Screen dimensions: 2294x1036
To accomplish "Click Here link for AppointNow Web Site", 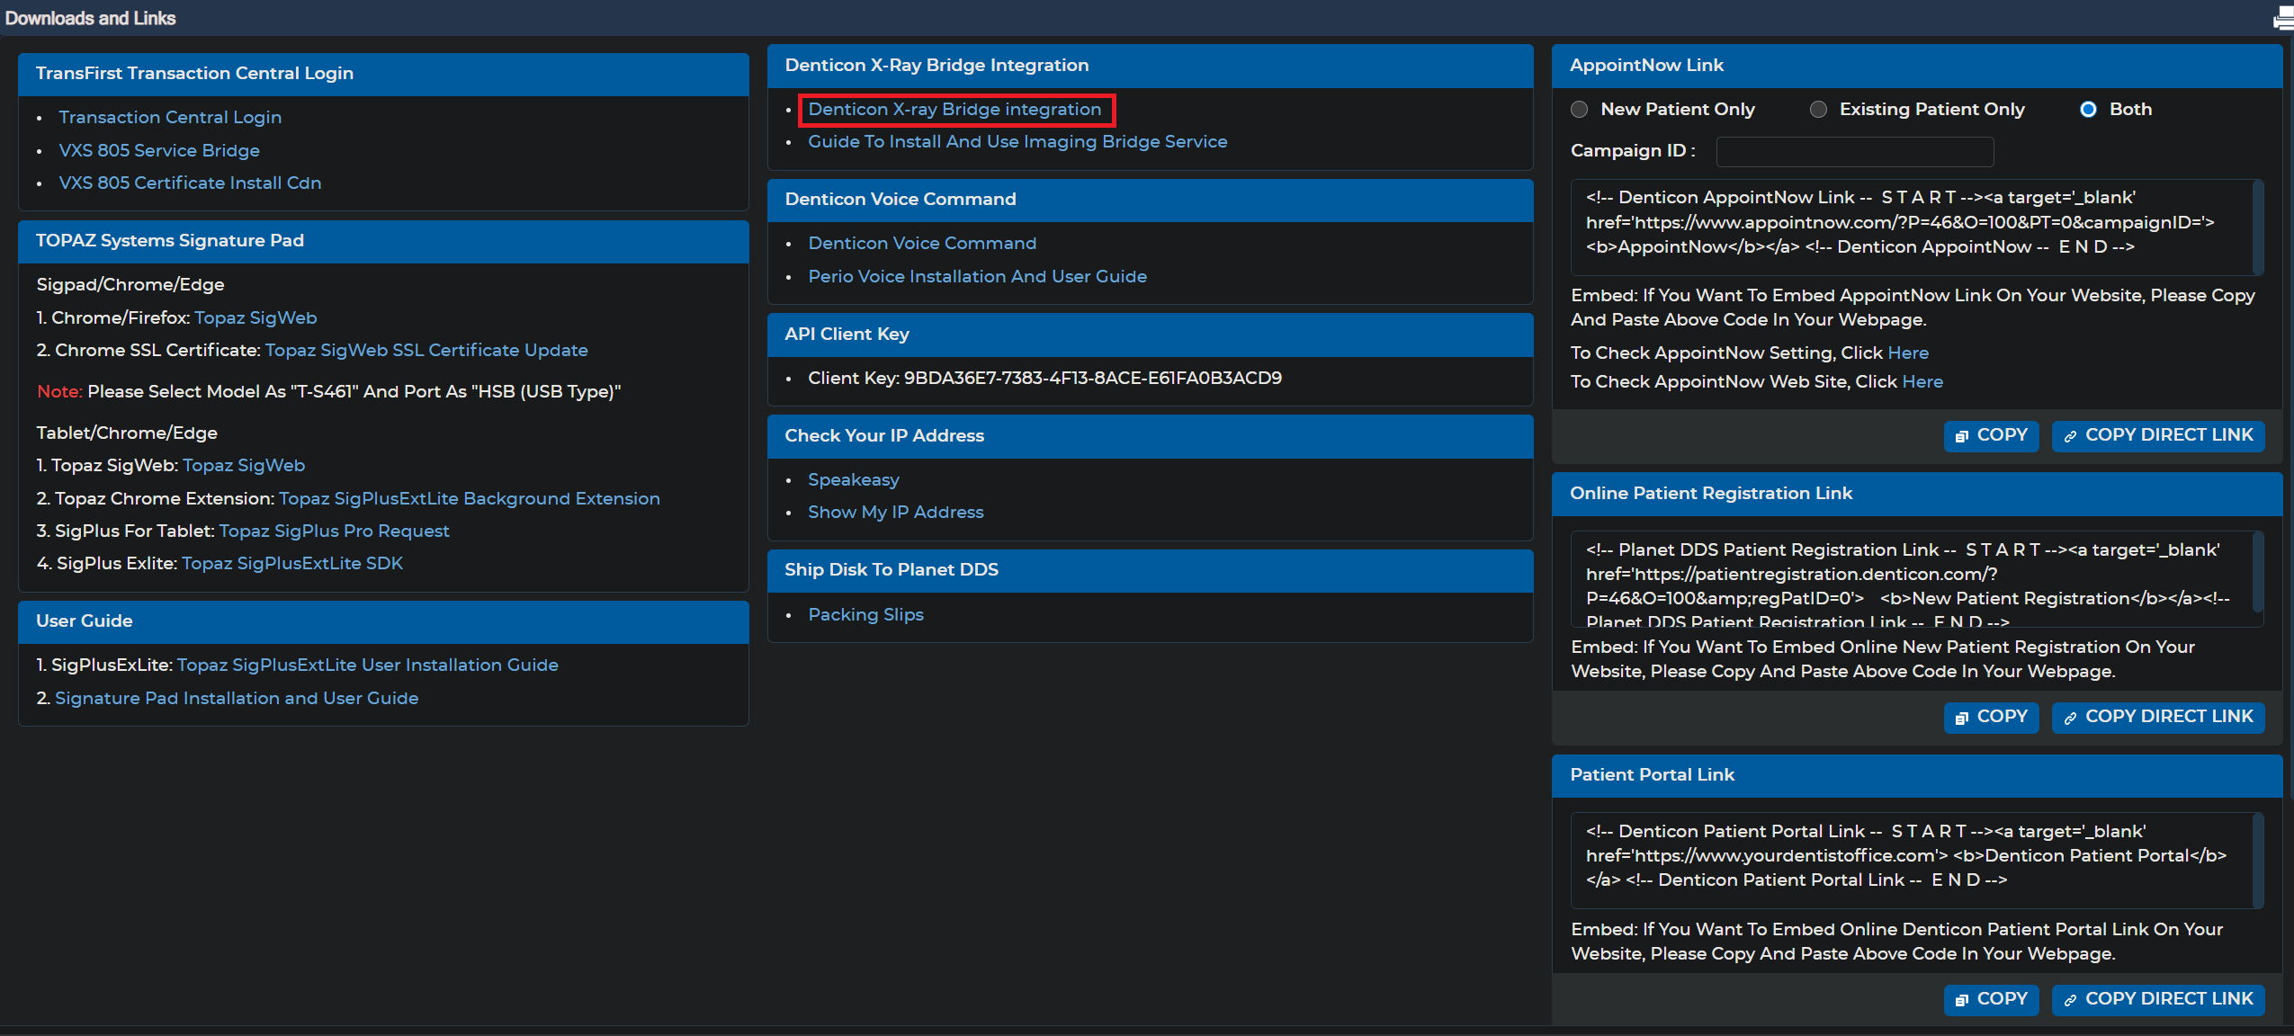I will 1922,381.
